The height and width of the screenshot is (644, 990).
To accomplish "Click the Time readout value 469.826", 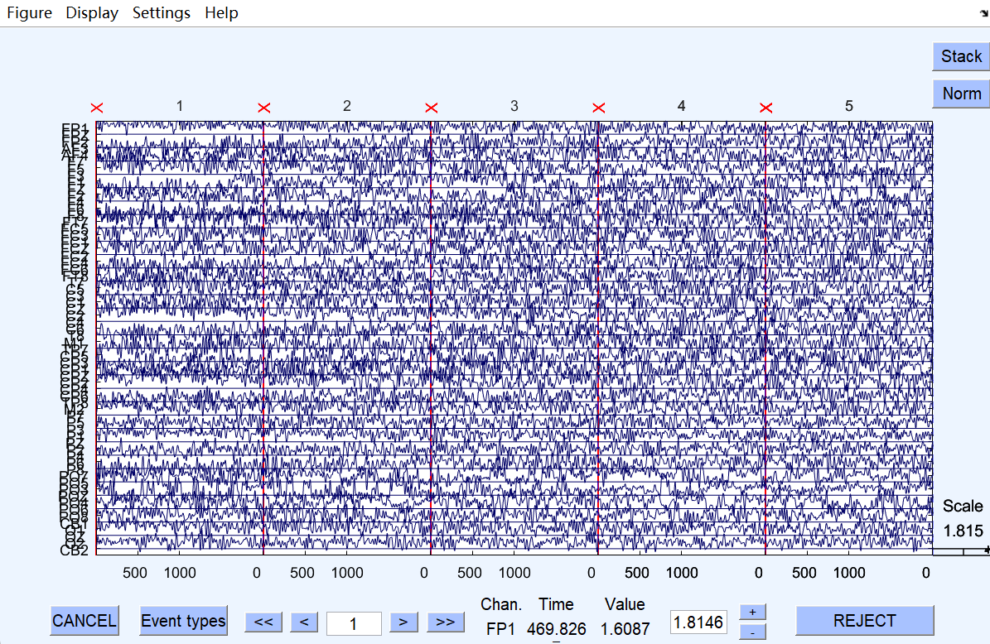I will coord(556,629).
